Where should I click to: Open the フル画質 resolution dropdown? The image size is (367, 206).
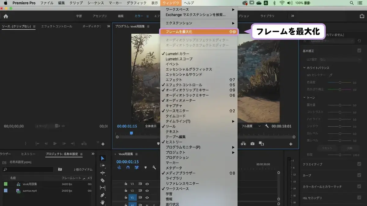click(x=251, y=126)
